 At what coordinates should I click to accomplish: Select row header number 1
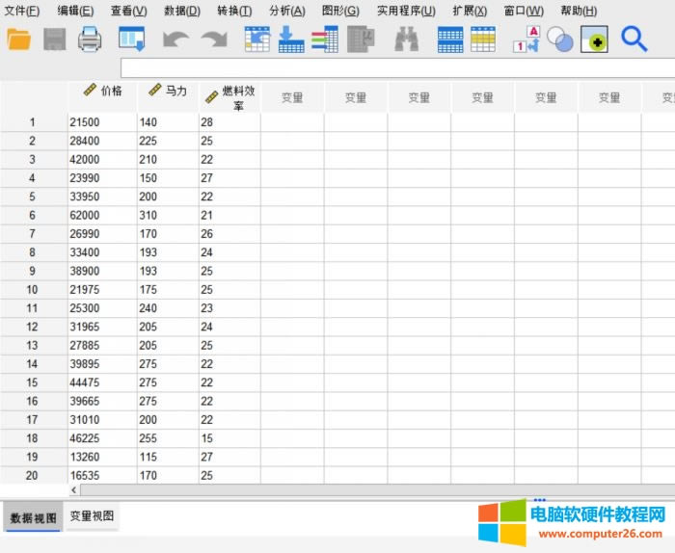coord(33,122)
